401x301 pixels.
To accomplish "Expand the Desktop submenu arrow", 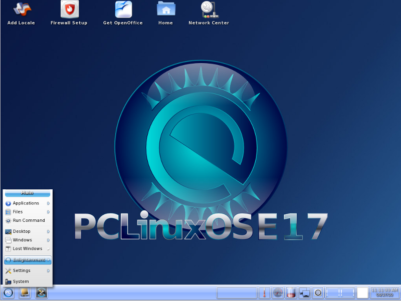I will coord(48,231).
